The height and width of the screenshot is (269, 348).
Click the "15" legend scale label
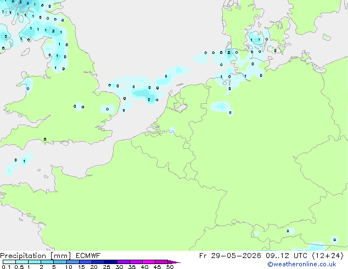coord(81,267)
